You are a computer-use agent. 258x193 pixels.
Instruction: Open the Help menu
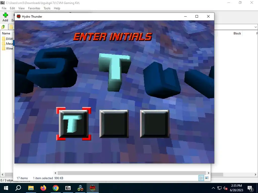tap(57, 8)
